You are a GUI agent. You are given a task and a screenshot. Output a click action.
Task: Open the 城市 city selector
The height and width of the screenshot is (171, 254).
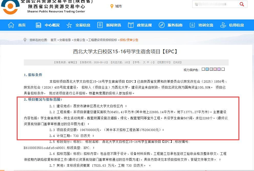pyautogui.click(x=118, y=6)
